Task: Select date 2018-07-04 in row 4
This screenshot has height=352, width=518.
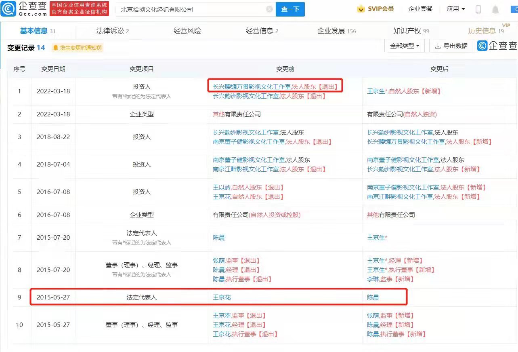Action: pyautogui.click(x=53, y=164)
